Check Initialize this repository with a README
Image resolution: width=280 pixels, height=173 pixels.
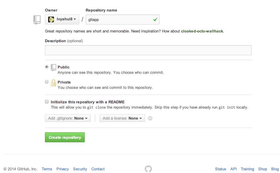pyautogui.click(x=47, y=102)
